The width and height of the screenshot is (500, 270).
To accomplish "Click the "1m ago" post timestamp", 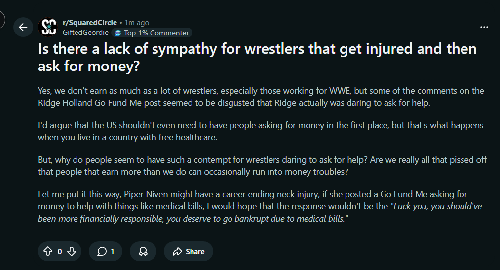I will (137, 22).
